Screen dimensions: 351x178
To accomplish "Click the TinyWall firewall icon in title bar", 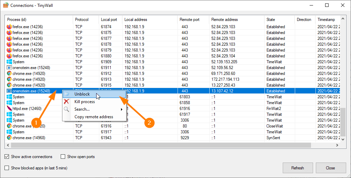I will tap(6, 5).
